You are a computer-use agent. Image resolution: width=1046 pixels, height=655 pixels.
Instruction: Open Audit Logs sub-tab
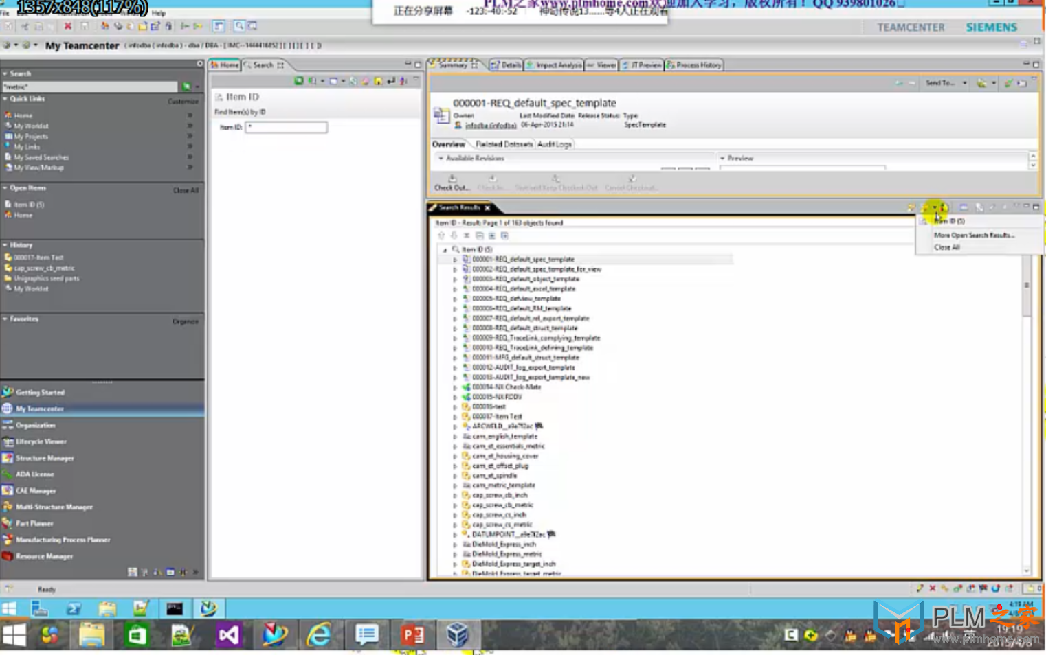click(555, 145)
